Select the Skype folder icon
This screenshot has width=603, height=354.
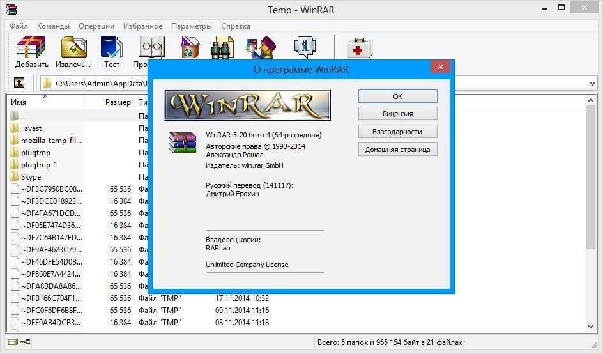(14, 176)
